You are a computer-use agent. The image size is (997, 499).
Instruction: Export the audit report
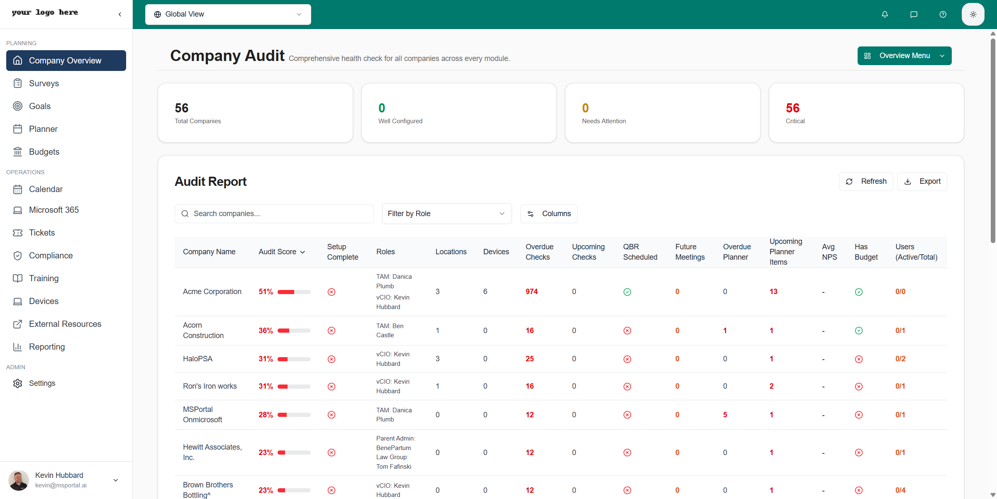coord(922,181)
